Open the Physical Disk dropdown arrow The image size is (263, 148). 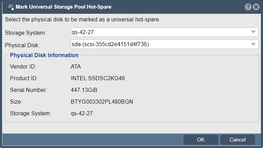[x=253, y=44]
